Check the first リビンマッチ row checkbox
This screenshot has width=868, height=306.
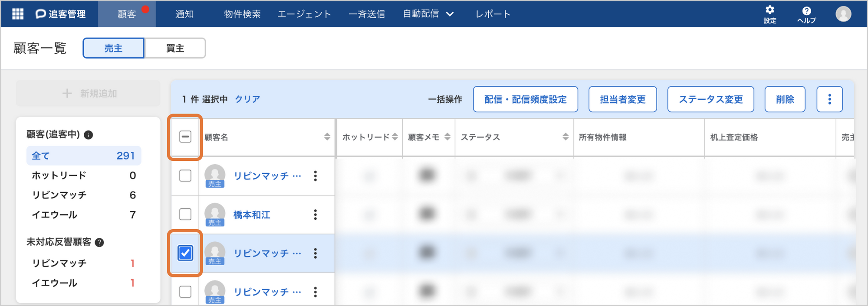click(185, 176)
